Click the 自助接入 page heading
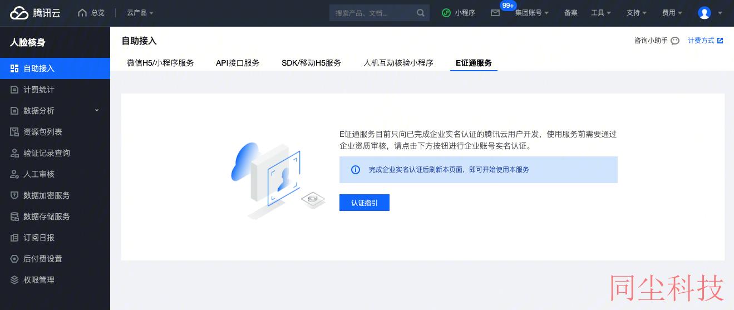Screen dimensions: 734x310 tap(139, 41)
